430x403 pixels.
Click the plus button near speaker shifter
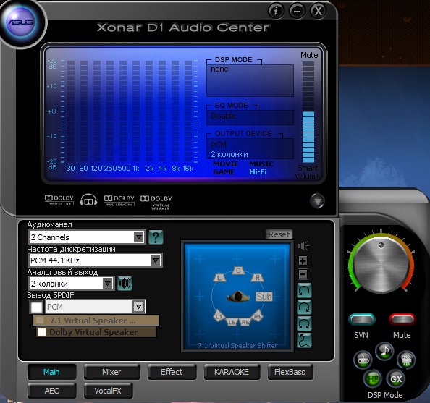(303, 260)
